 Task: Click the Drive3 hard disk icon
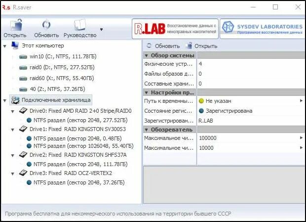(23, 173)
